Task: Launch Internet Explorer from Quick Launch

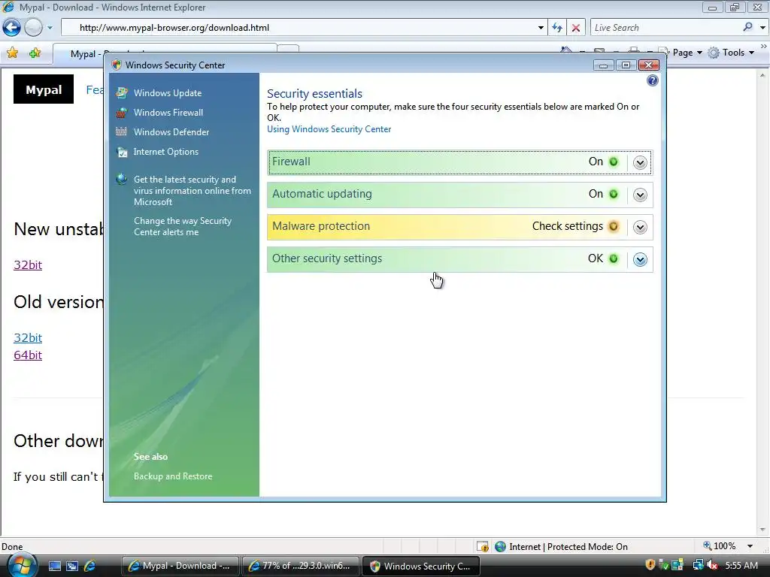Action: tap(90, 566)
